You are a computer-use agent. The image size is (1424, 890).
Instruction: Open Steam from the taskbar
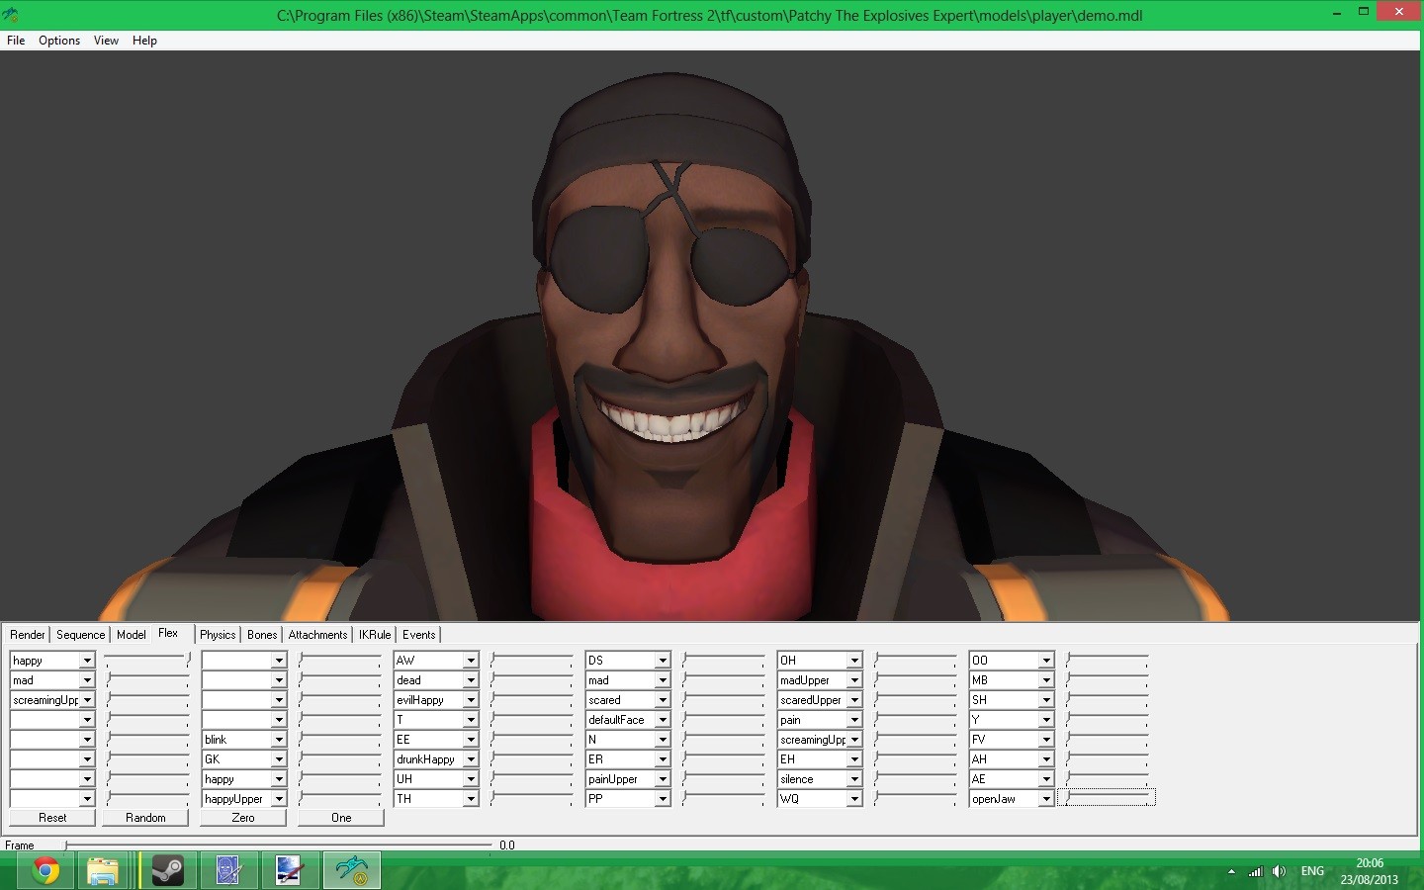point(167,870)
